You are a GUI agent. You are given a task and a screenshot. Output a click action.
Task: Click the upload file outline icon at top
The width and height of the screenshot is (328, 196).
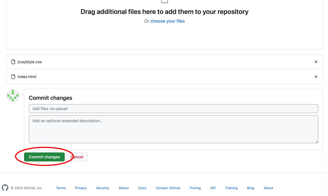[164, 1]
